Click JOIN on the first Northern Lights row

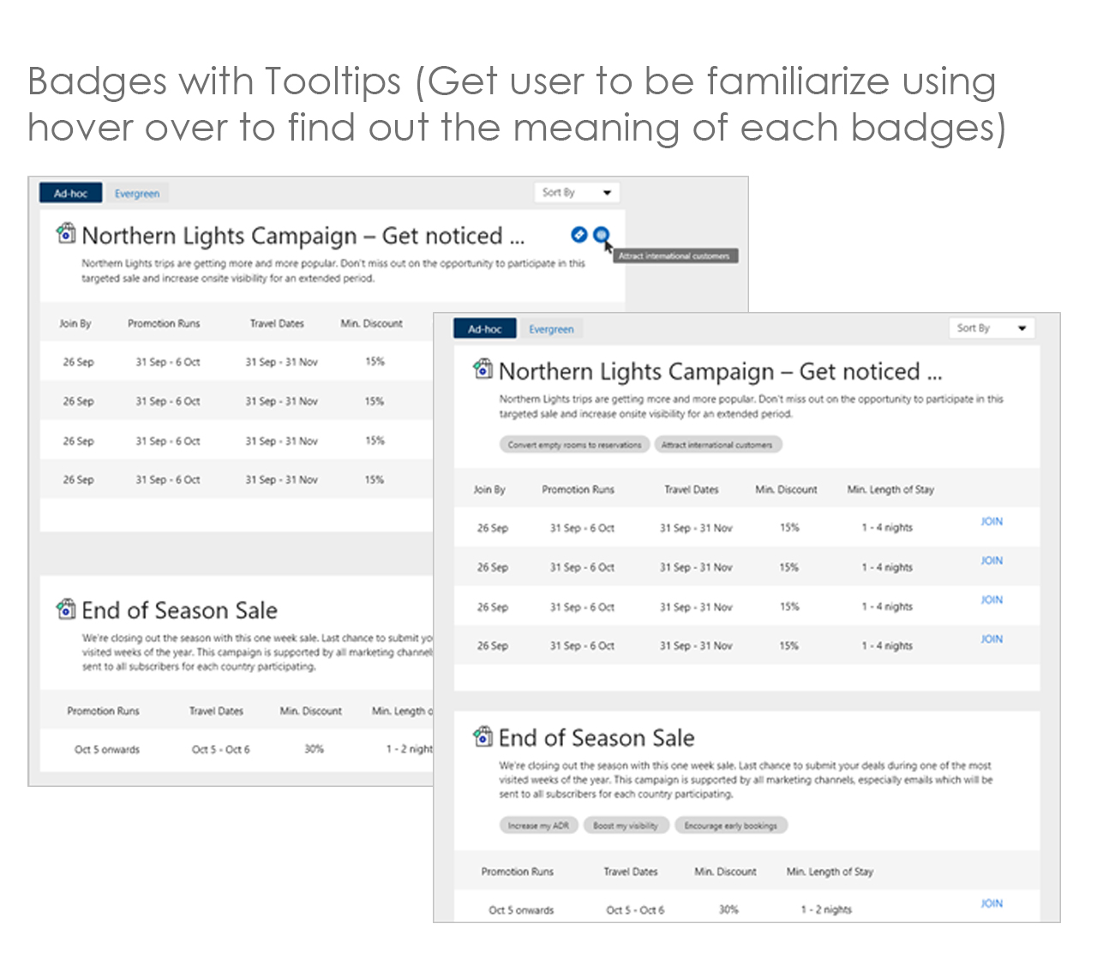point(992,521)
